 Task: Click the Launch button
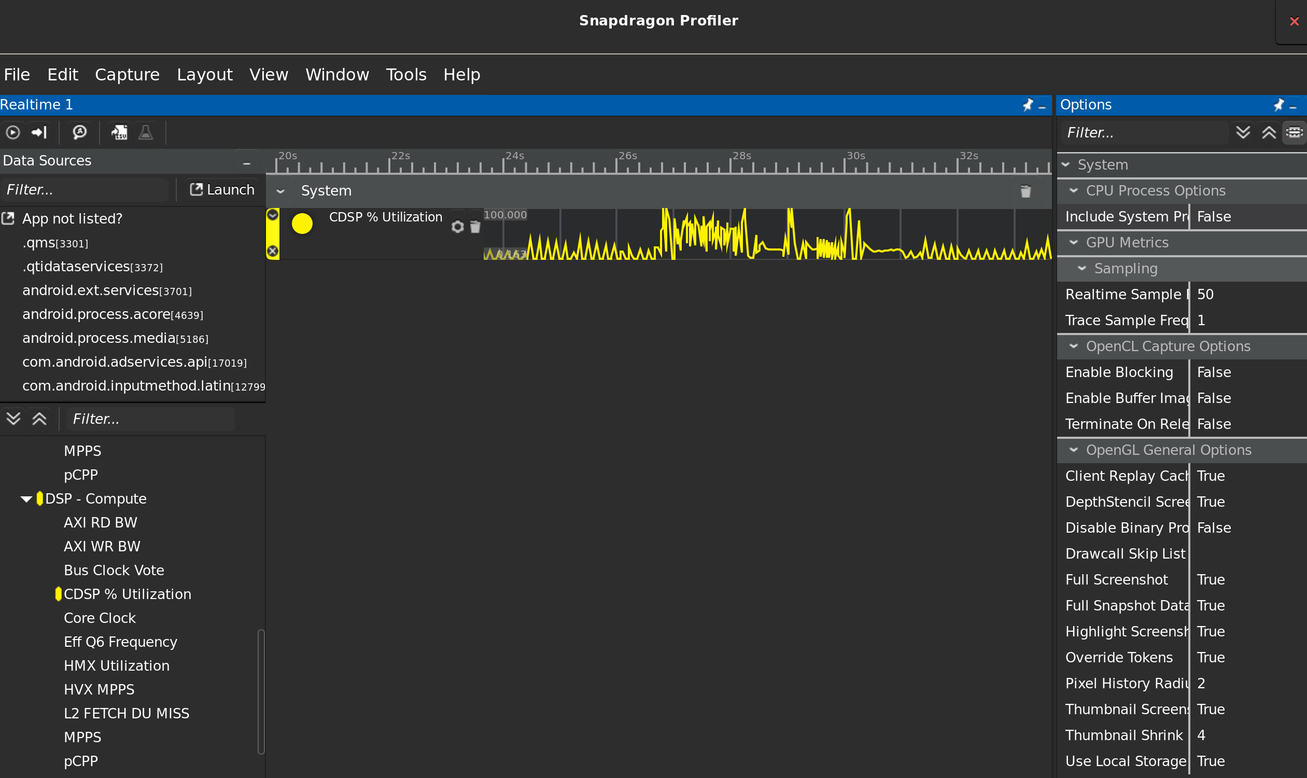[x=222, y=190]
